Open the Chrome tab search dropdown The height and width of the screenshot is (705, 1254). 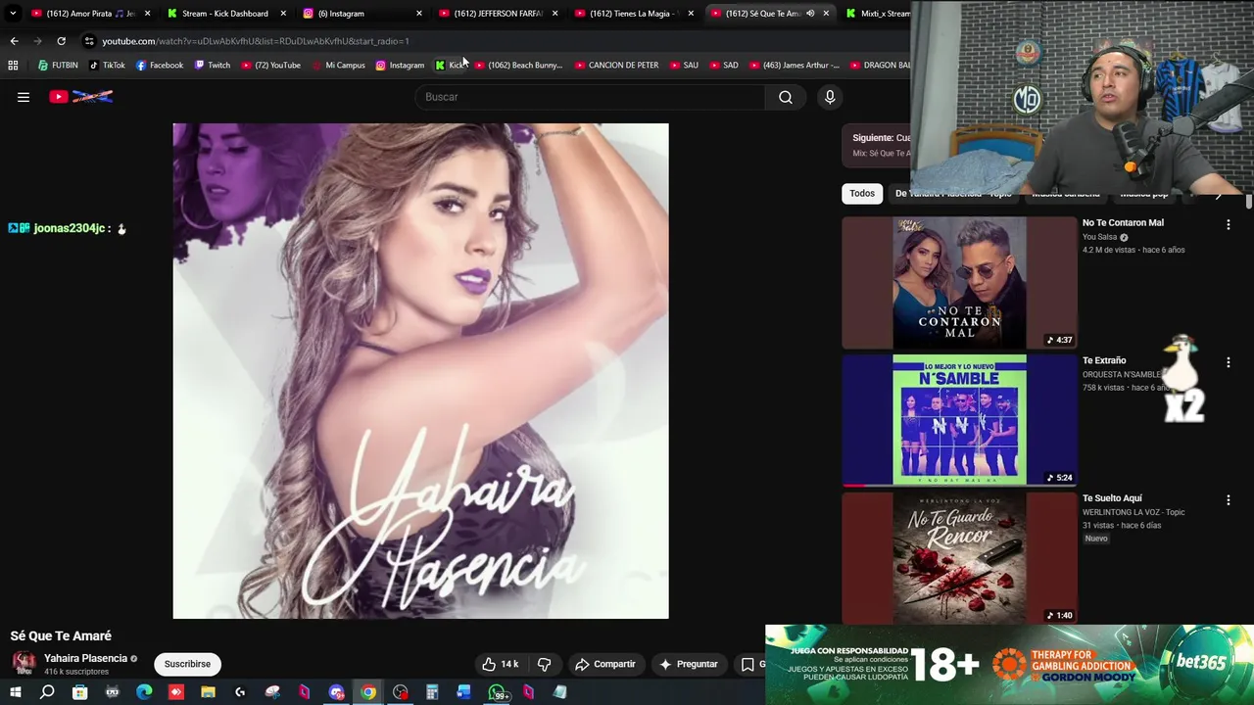point(13,14)
